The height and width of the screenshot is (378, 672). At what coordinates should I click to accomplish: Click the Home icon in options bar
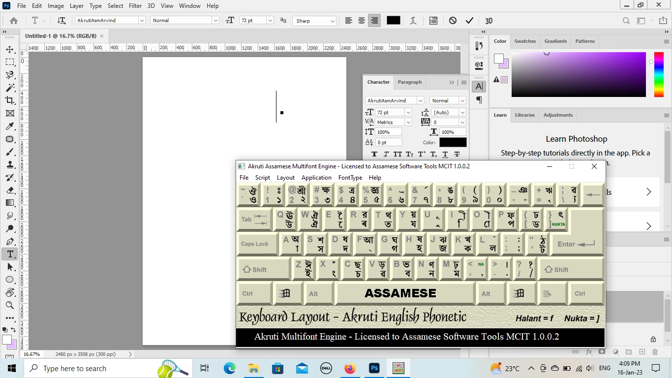[14, 21]
